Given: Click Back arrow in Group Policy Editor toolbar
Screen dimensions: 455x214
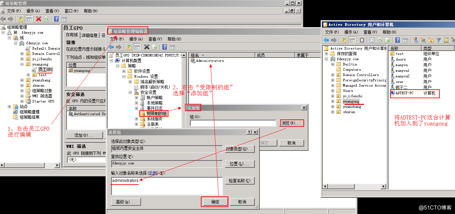Looking at the screenshot, I should click(112, 47).
